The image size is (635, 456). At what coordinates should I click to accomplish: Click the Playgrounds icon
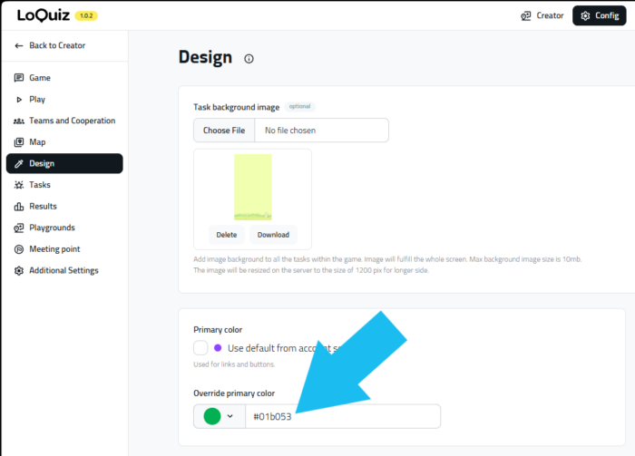[x=19, y=228]
